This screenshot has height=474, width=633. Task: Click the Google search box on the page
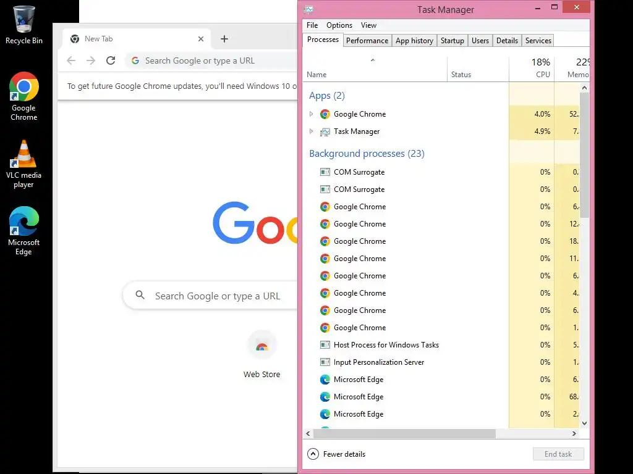tap(210, 296)
